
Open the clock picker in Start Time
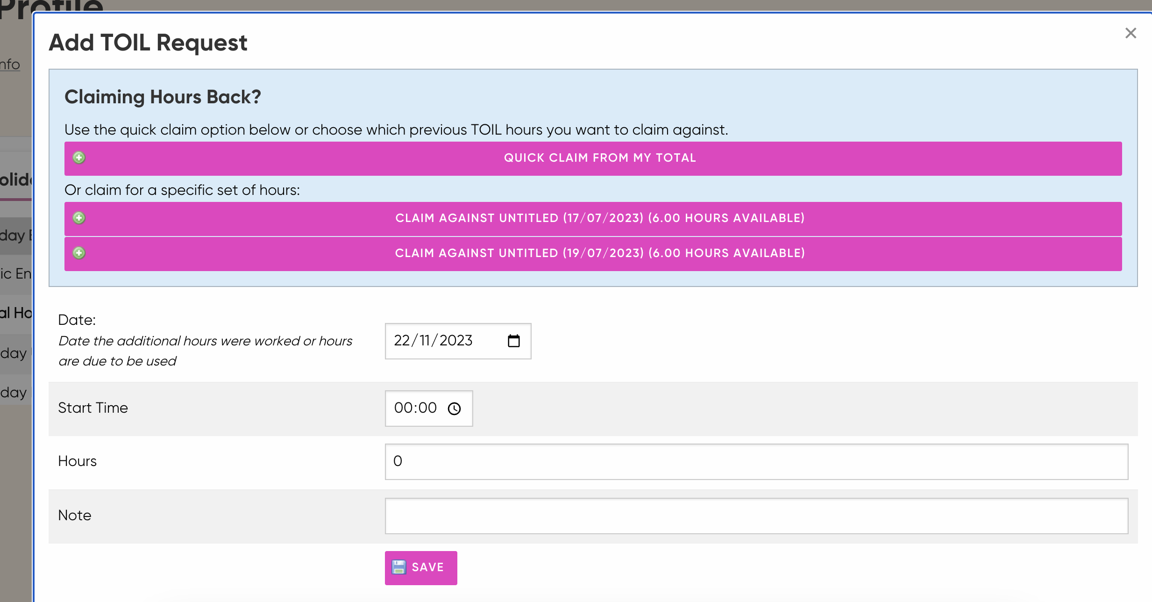454,408
